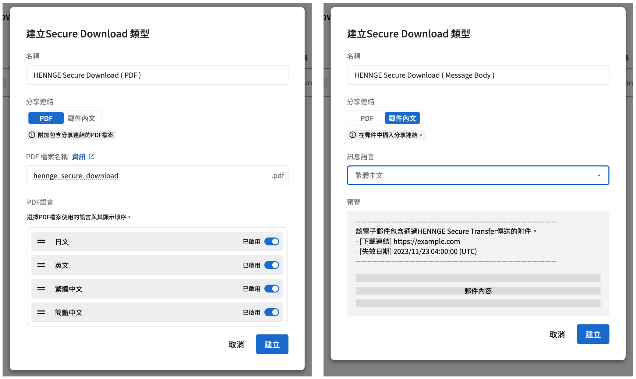This screenshot has height=379, width=636.
Task: Click the 英文 language label
Action: tap(62, 265)
